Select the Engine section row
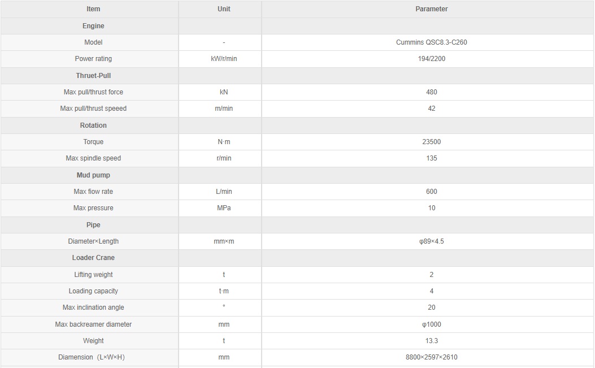 [297, 26]
